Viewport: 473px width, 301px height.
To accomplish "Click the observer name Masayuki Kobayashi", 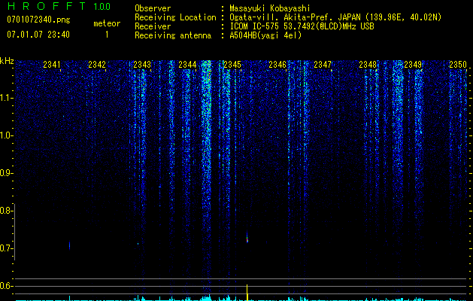I will point(270,9).
